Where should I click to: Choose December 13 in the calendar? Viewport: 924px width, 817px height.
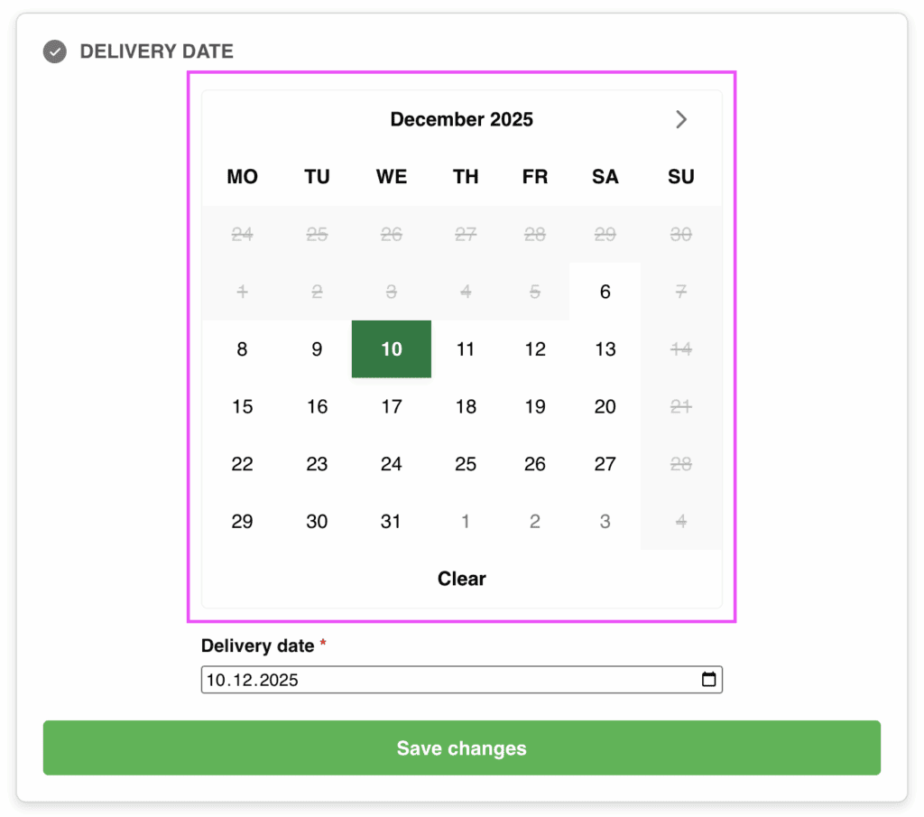605,349
